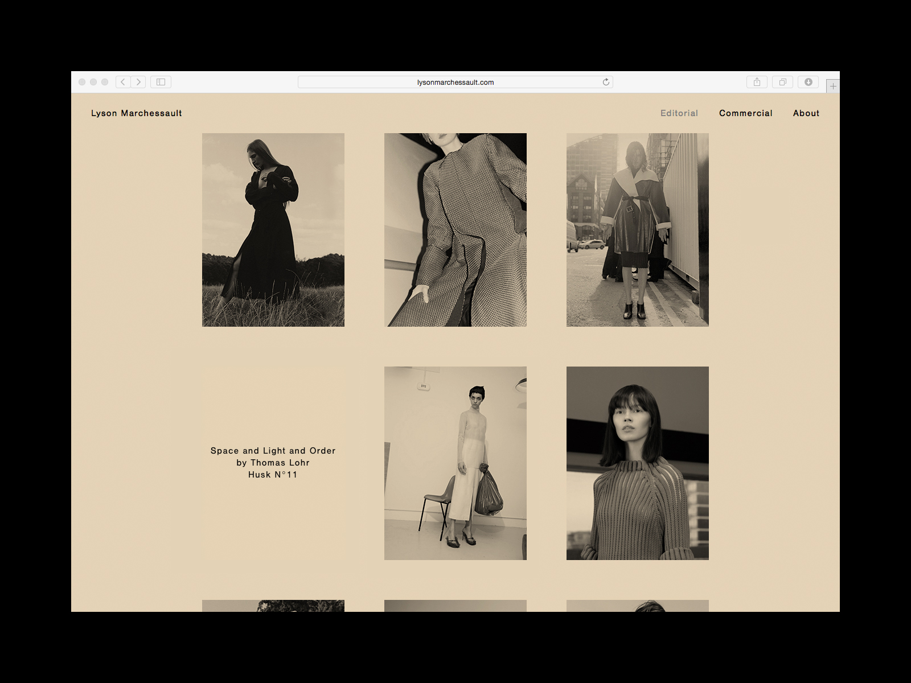Click the browser forward arrow button
Viewport: 911px width, 683px height.
[138, 82]
